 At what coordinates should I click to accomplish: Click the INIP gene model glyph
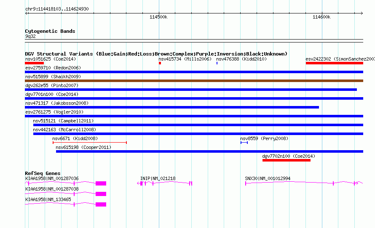pos(165,183)
